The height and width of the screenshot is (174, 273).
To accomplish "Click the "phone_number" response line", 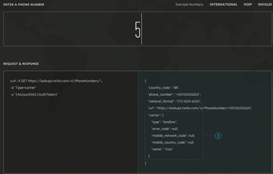I will (x=174, y=94).
